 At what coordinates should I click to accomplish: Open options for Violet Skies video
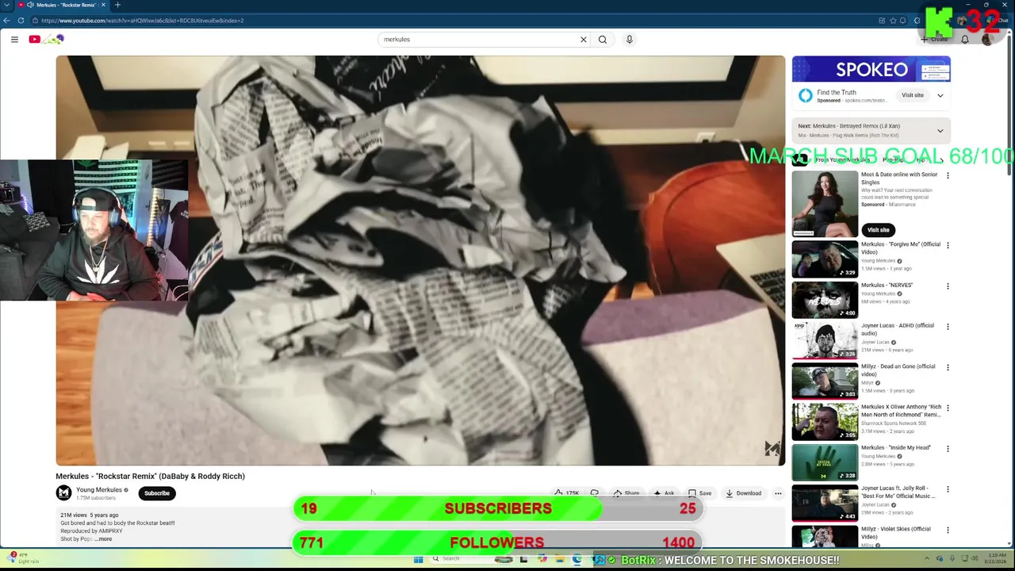(948, 530)
